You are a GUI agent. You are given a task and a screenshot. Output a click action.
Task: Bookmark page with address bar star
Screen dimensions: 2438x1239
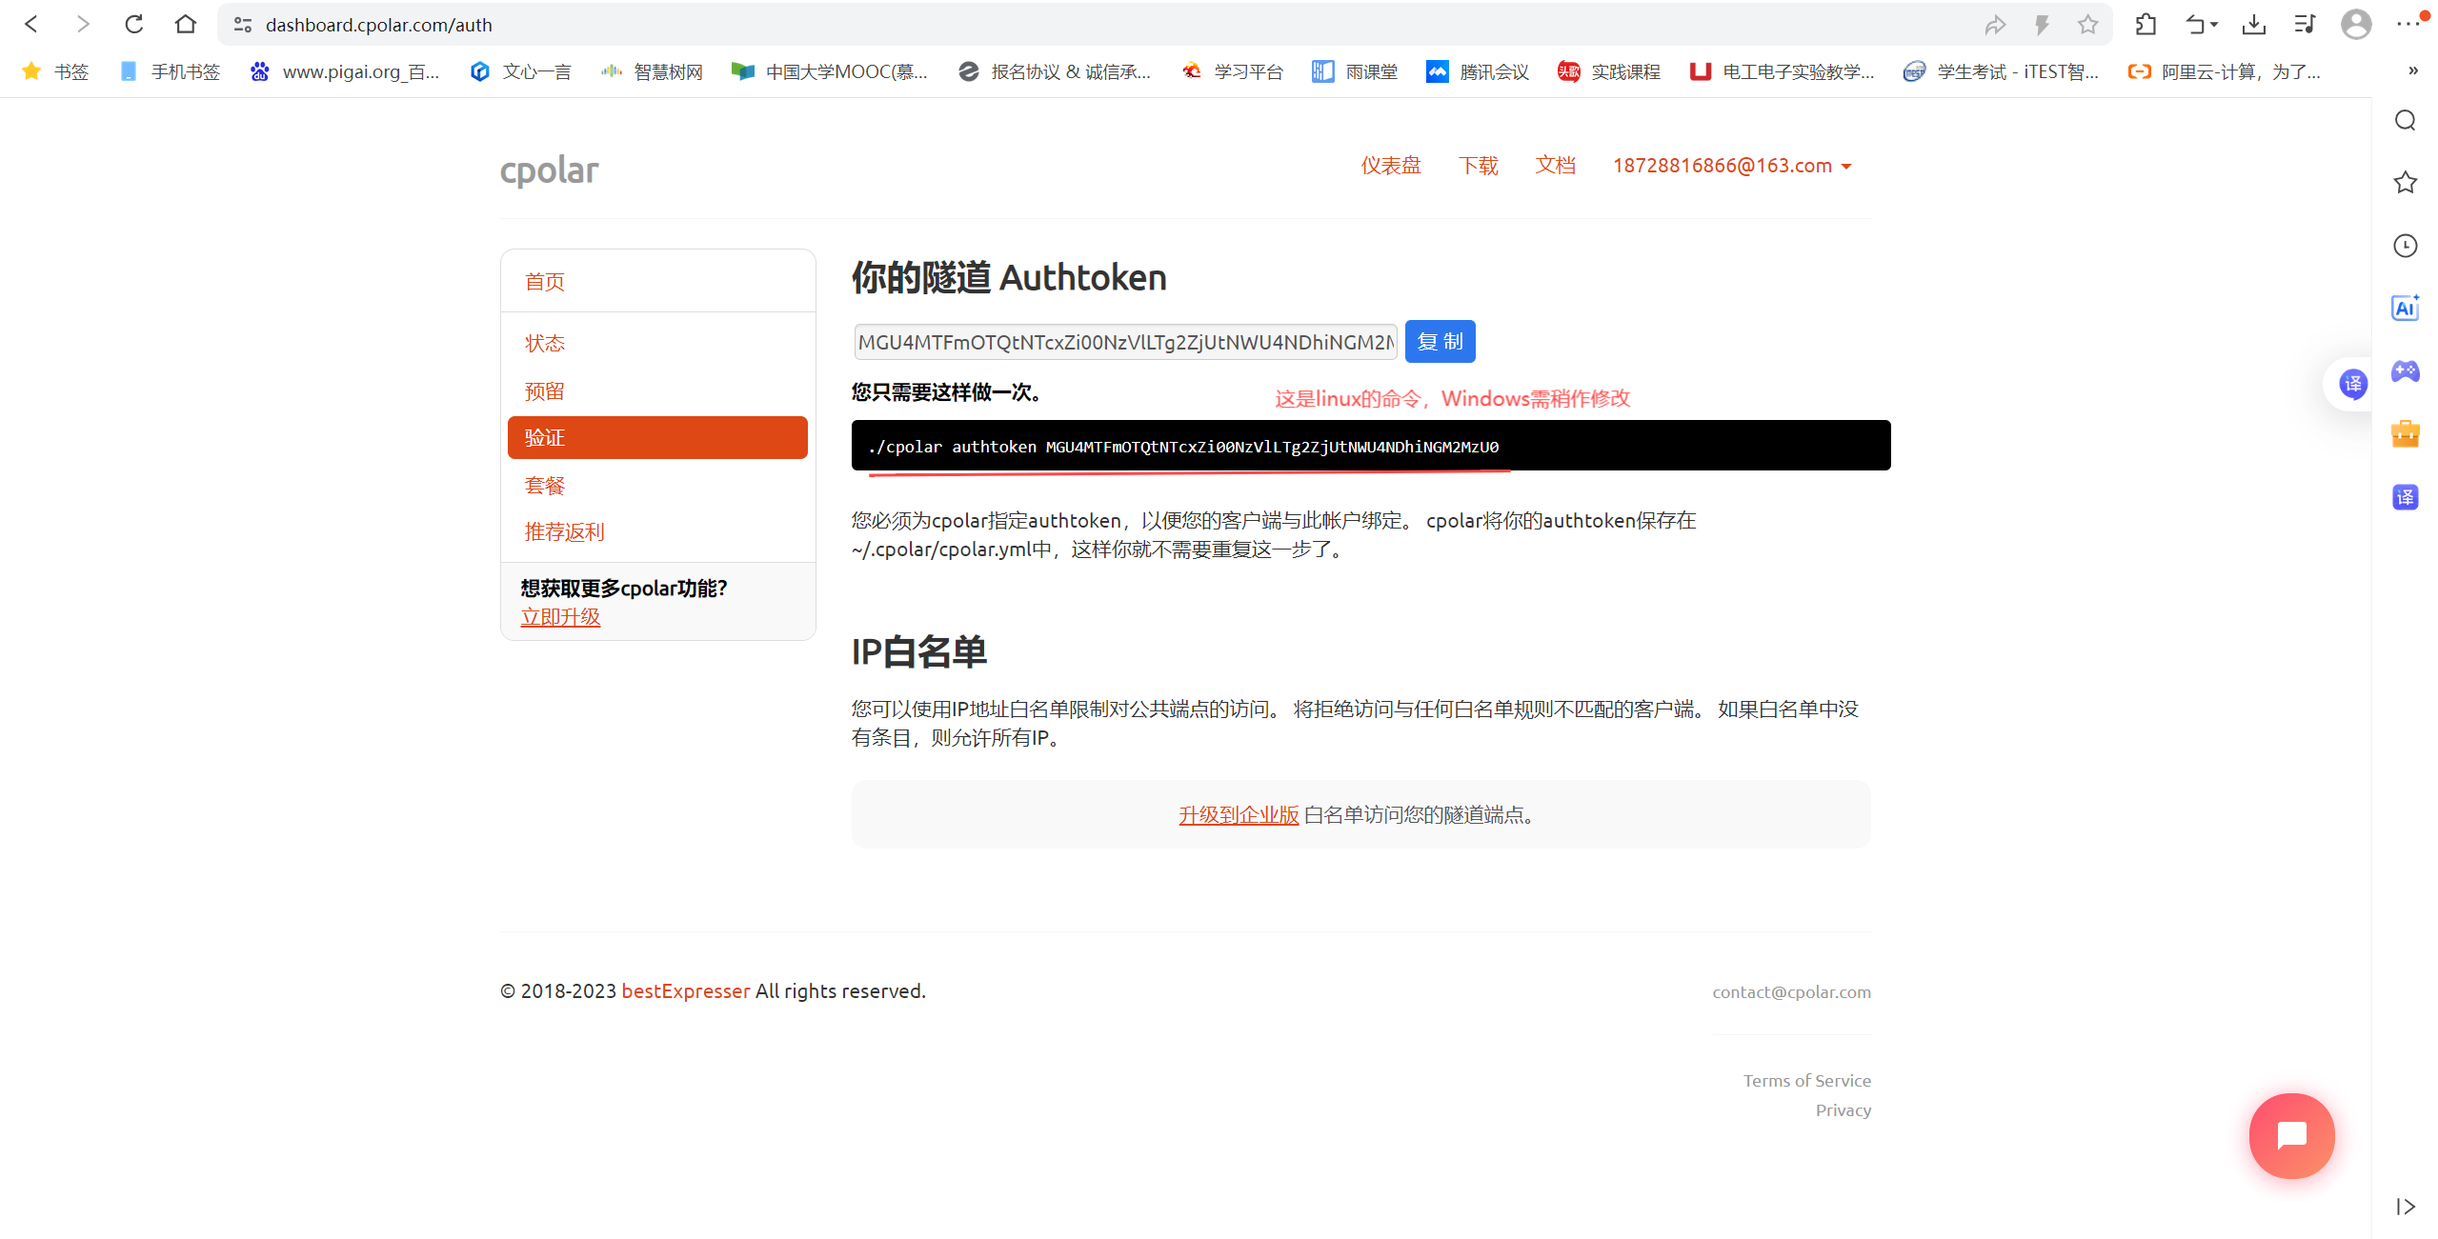coord(2087,25)
